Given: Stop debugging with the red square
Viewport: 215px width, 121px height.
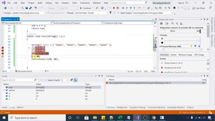Looking at the screenshot, I should pos(114,8).
